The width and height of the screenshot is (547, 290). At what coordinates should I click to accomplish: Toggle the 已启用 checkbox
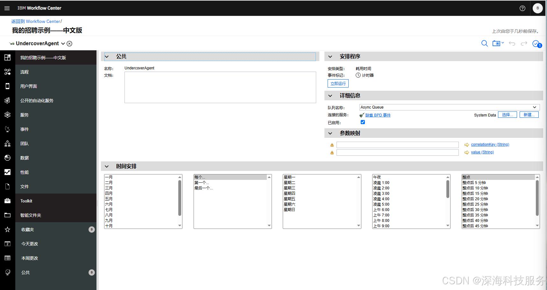pyautogui.click(x=363, y=122)
